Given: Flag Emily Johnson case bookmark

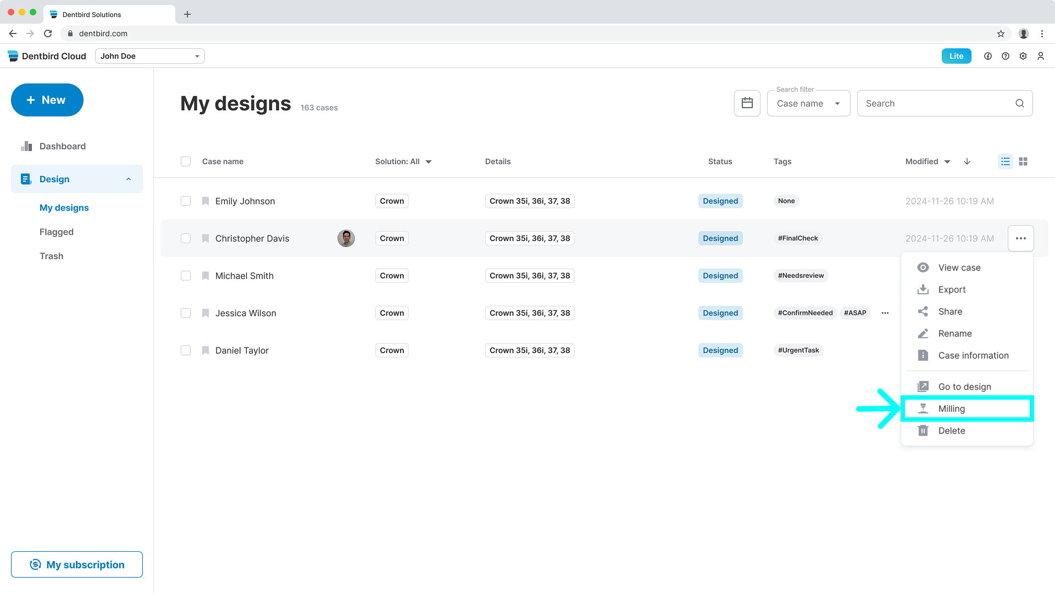Looking at the screenshot, I should coord(205,201).
